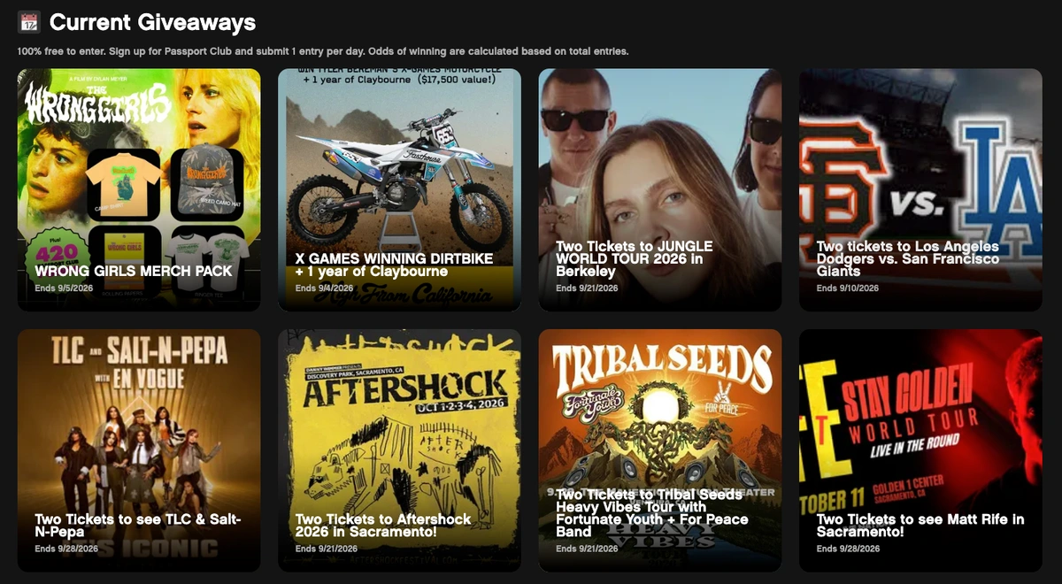Click the end date on the Aftershock card
The height and width of the screenshot is (584, 1062).
click(x=327, y=549)
